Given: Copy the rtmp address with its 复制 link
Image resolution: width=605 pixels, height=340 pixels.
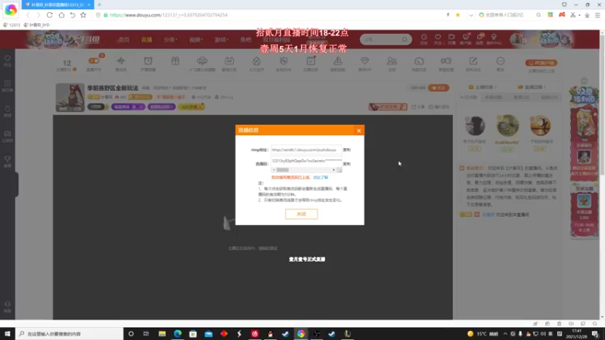Looking at the screenshot, I should click(x=347, y=150).
